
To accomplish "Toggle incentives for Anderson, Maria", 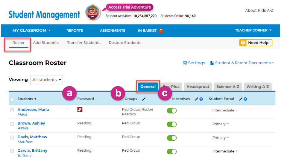I will [172, 111].
